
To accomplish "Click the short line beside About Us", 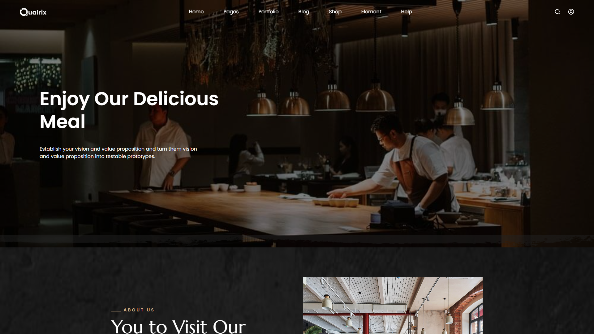I will click(x=116, y=310).
